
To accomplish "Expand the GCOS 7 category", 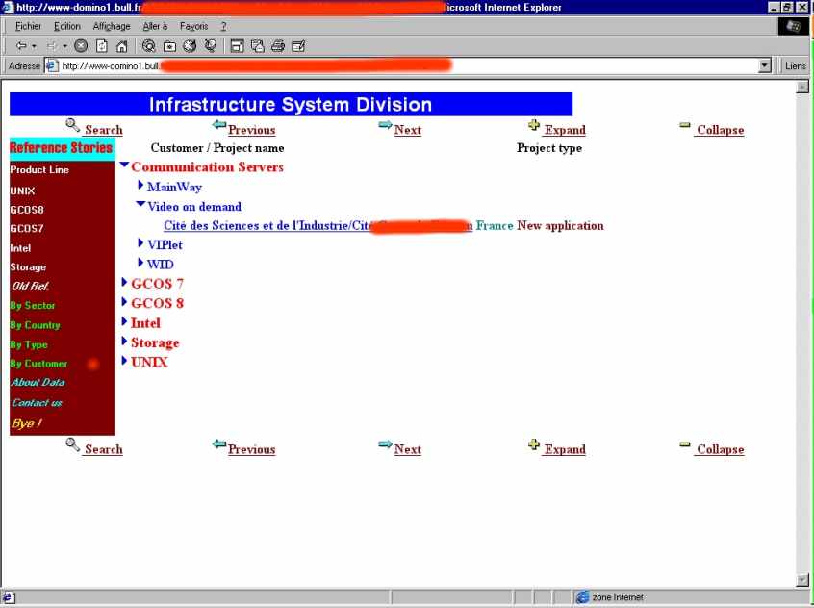I will pos(124,282).
